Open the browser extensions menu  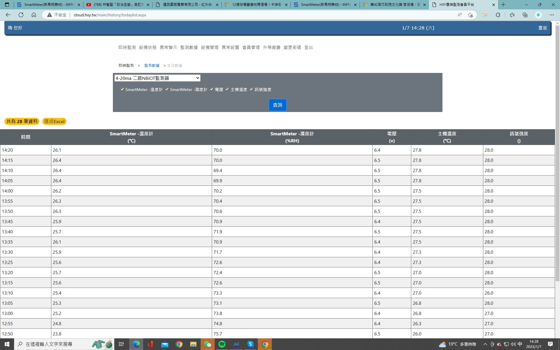[498, 15]
